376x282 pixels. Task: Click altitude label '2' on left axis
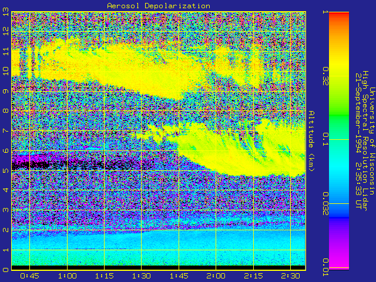(6, 230)
